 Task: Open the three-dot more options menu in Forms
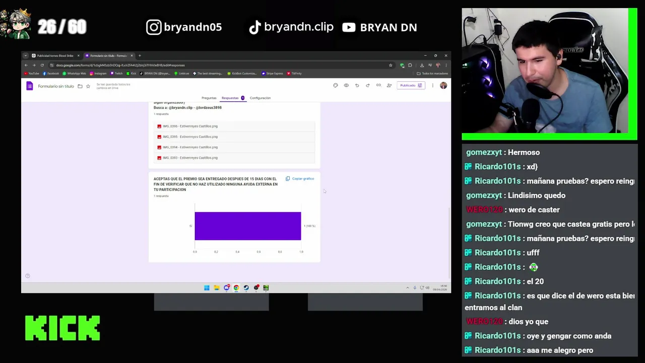point(432,85)
